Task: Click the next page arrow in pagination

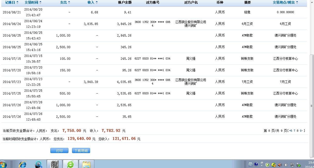Action: pyautogui.click(x=303, y=131)
